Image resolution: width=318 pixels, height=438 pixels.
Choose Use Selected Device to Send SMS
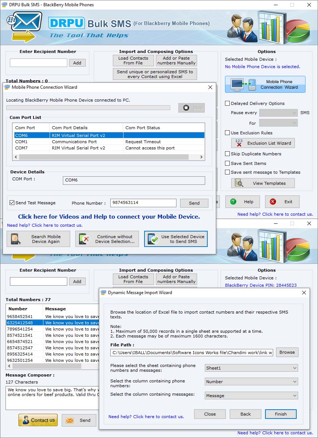coord(175,239)
